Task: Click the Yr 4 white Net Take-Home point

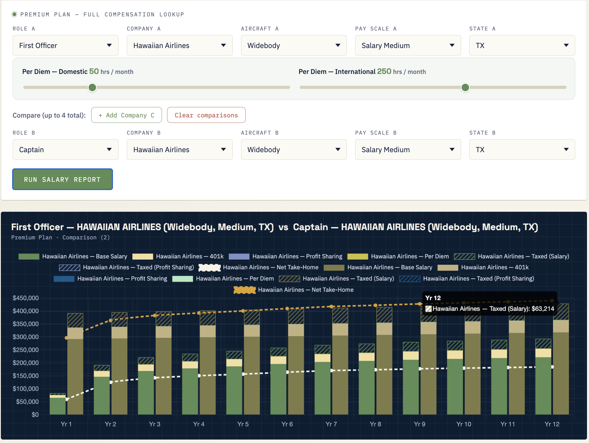Action: pyautogui.click(x=199, y=376)
